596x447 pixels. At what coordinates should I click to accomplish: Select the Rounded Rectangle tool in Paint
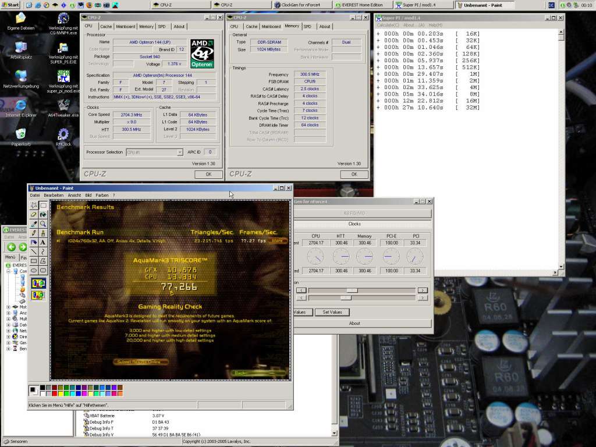[43, 270]
